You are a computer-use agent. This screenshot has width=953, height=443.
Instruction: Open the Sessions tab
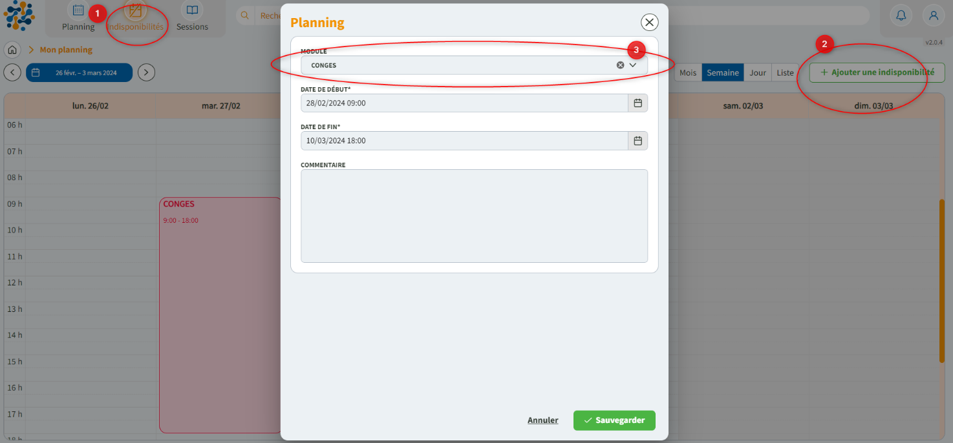(192, 17)
